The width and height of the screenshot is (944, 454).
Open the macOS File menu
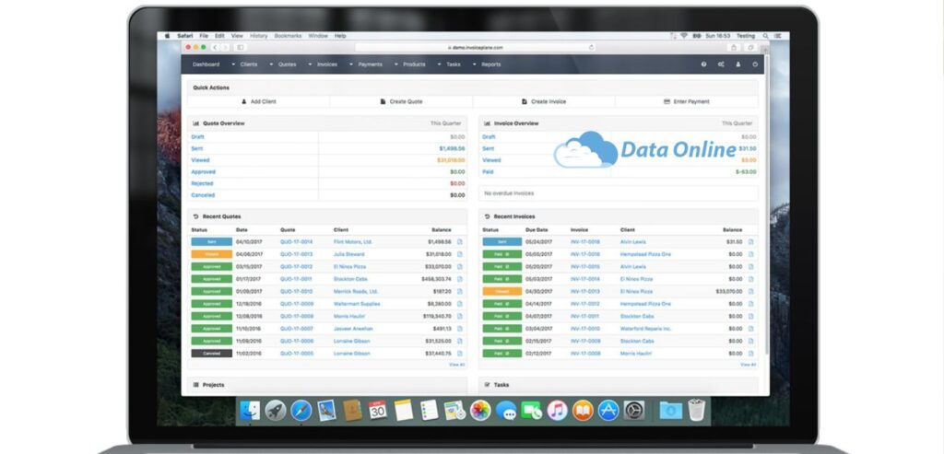click(204, 36)
